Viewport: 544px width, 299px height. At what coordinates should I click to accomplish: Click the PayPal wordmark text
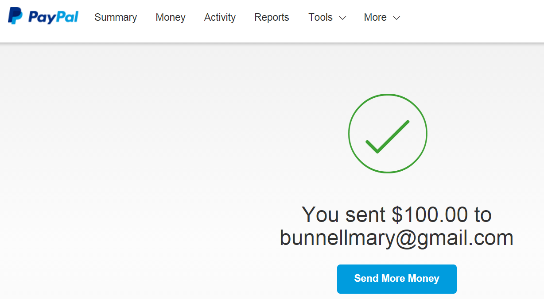[53, 17]
